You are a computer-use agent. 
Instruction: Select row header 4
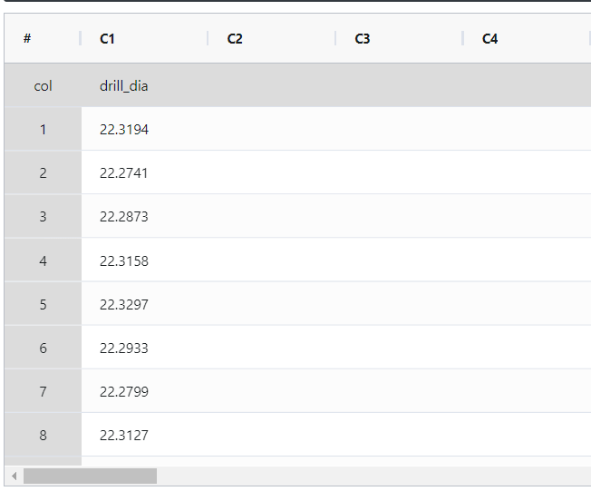coord(43,260)
